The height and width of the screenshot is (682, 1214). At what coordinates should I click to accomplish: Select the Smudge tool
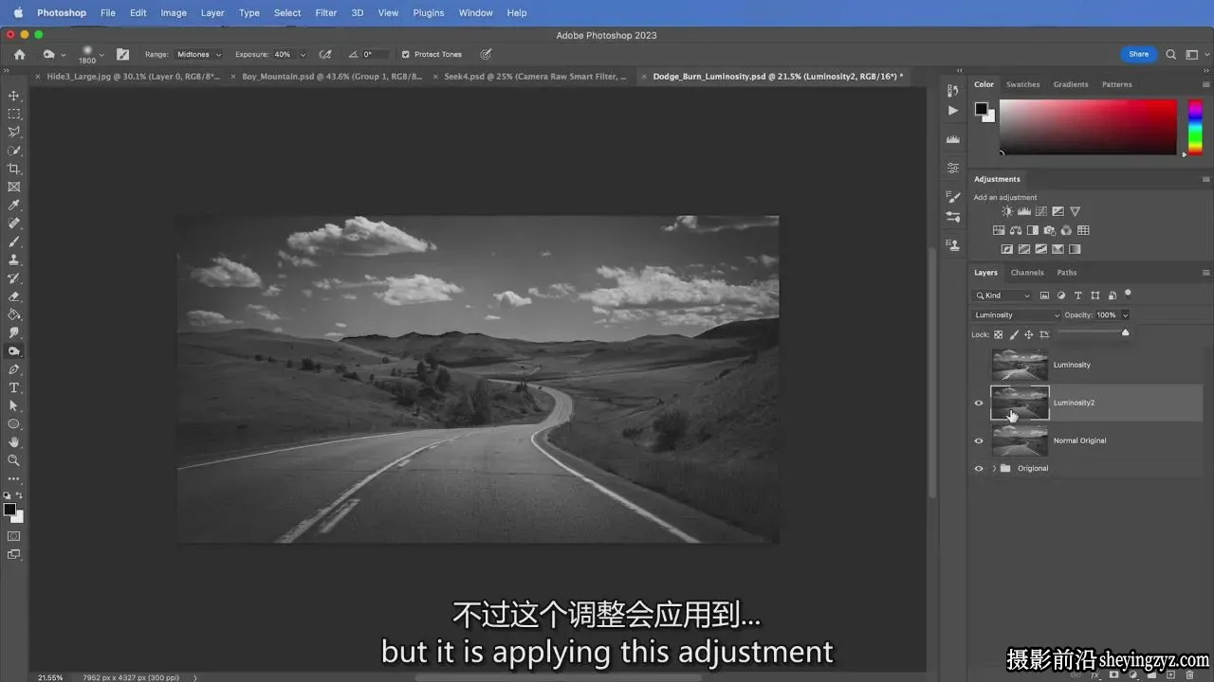[14, 332]
